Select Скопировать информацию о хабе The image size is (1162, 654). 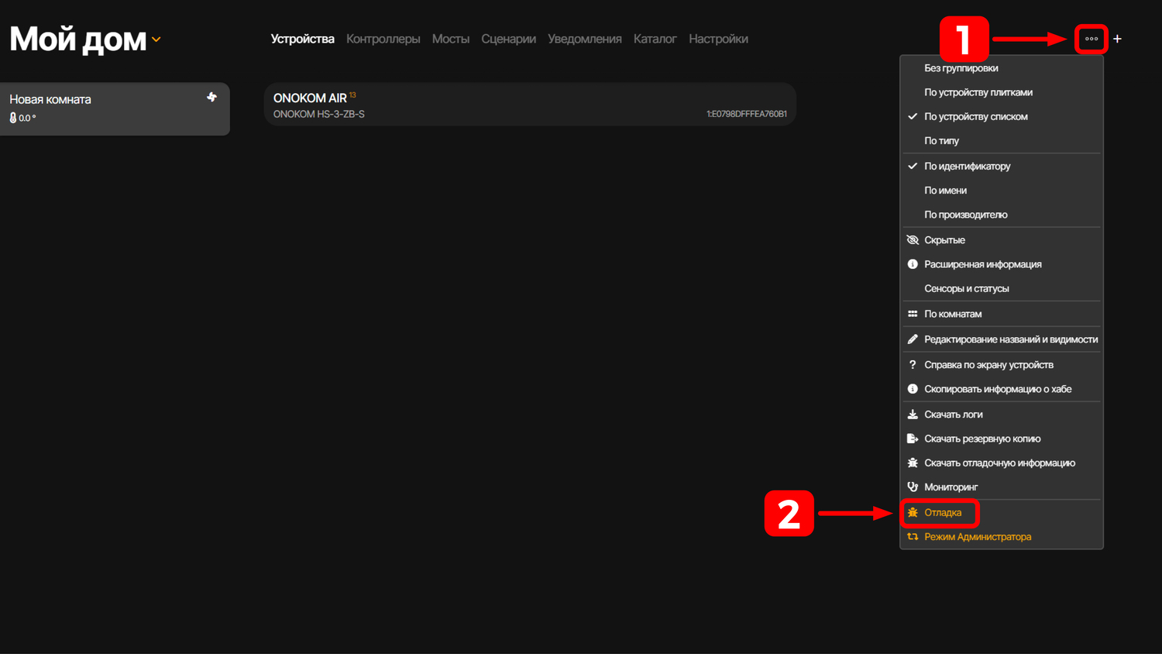pyautogui.click(x=997, y=389)
